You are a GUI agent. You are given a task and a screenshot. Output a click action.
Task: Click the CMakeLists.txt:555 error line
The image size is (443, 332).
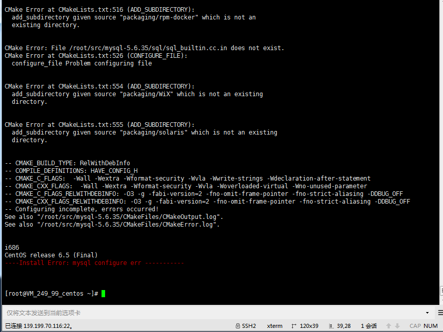click(x=99, y=125)
